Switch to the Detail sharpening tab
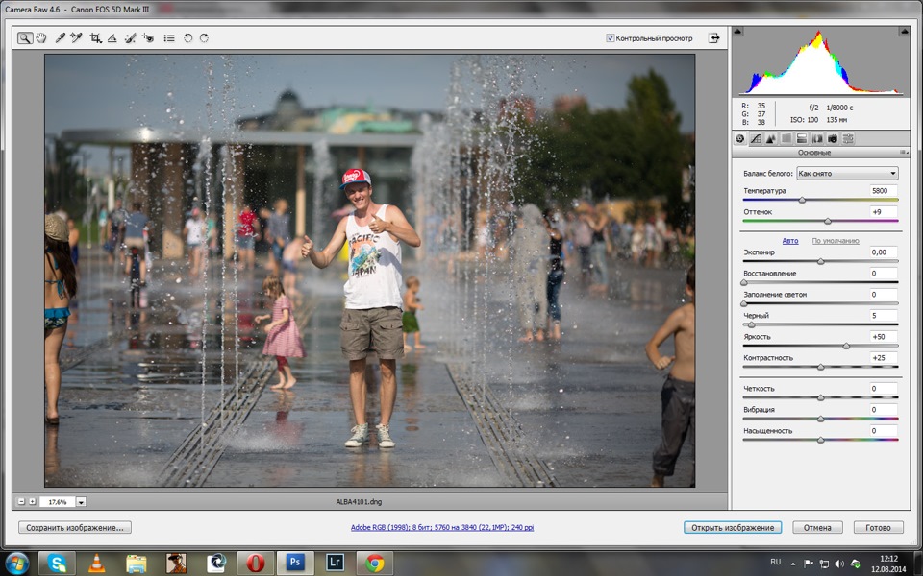This screenshot has width=923, height=576. coord(770,138)
